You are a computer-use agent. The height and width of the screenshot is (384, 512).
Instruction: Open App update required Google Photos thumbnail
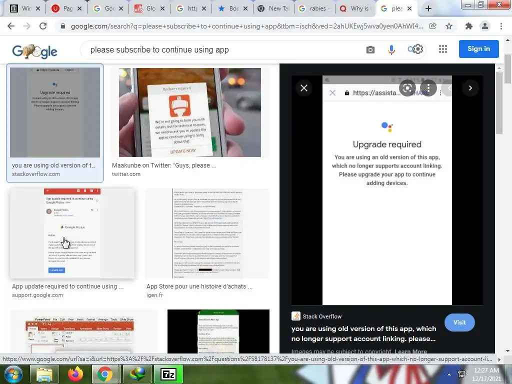pyautogui.click(x=72, y=233)
